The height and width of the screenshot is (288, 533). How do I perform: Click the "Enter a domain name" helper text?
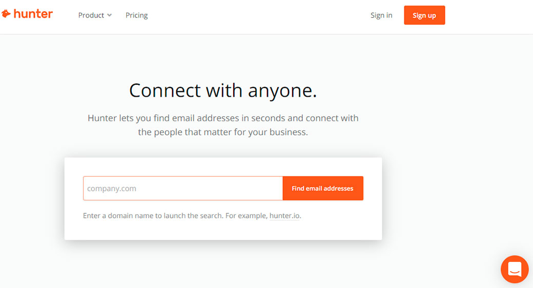(x=123, y=216)
